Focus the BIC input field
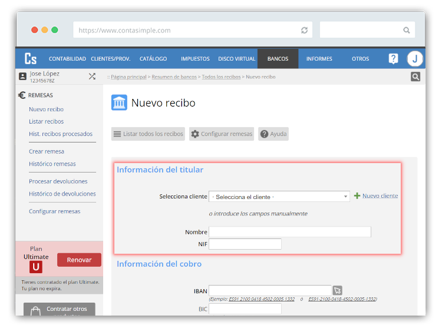This screenshot has height=325, width=442. (x=245, y=309)
